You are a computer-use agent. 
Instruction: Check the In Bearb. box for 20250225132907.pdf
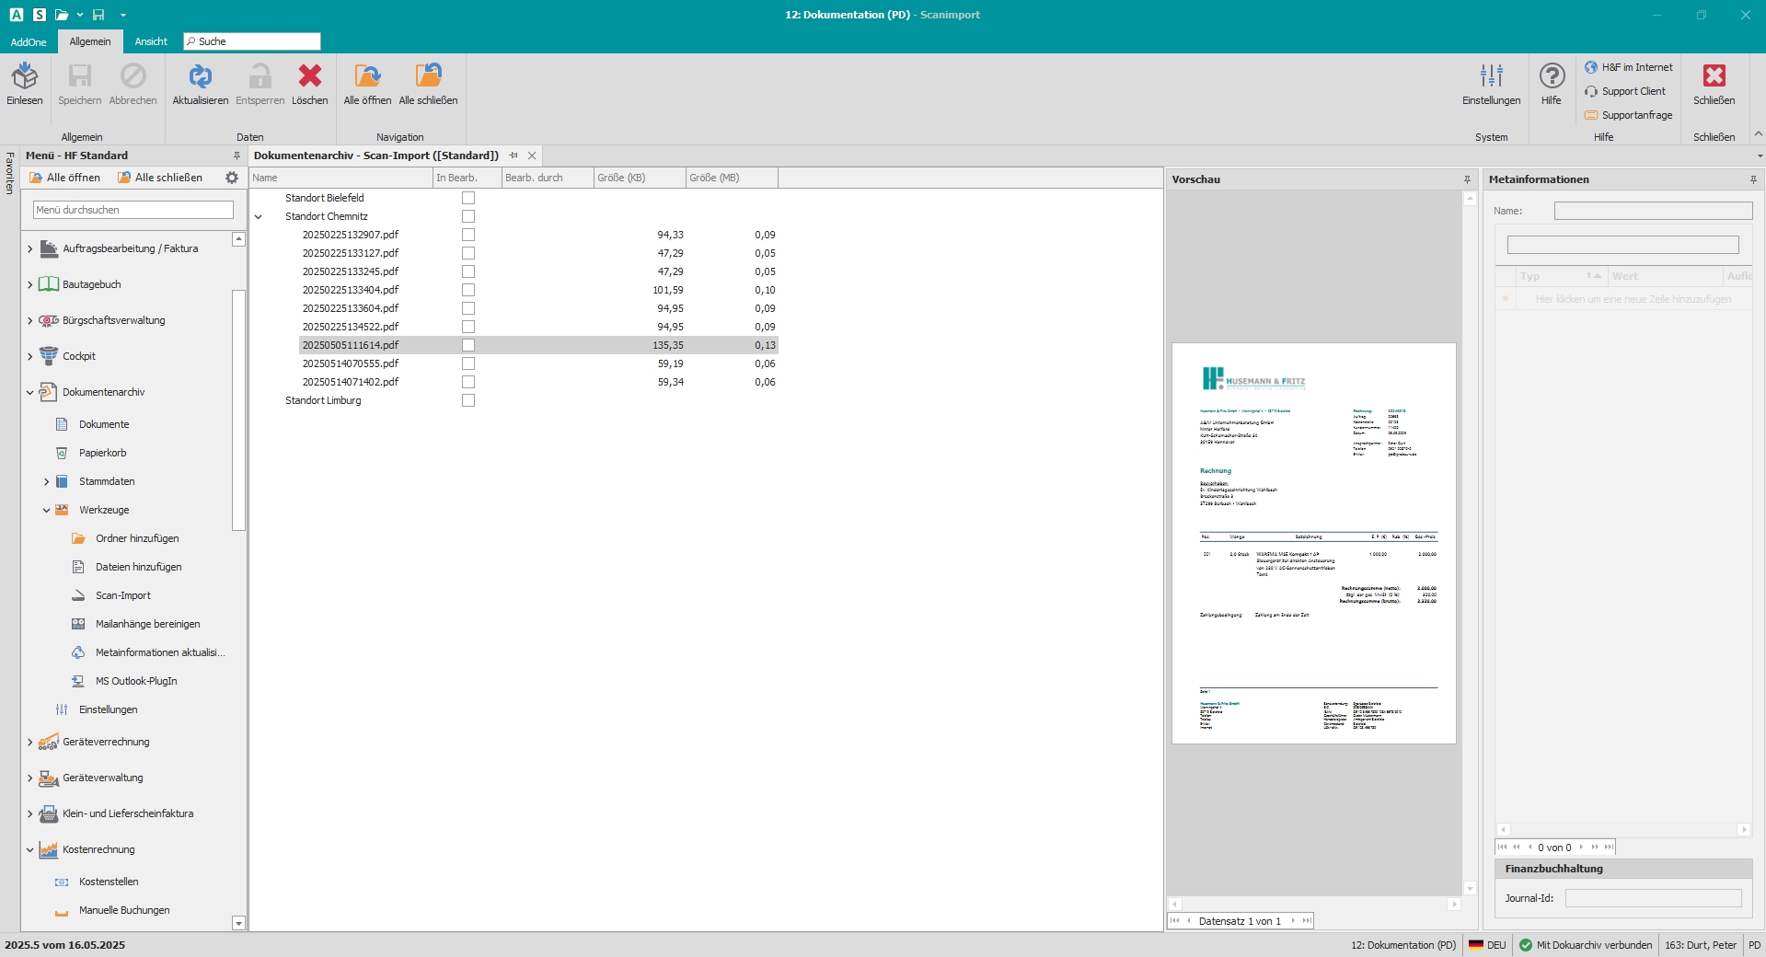coord(469,234)
